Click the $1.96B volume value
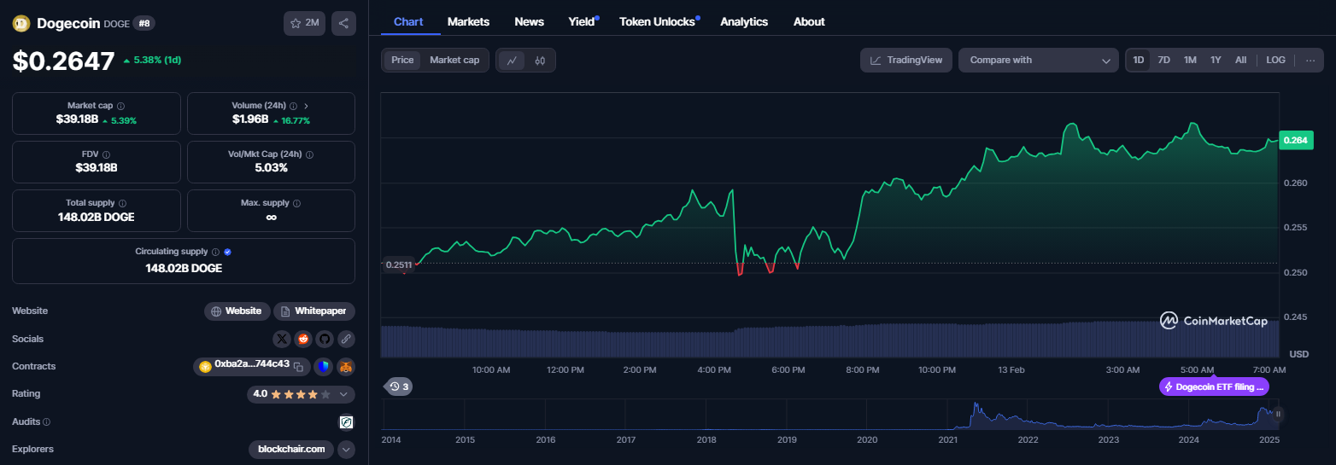The image size is (1336, 465). [x=250, y=119]
